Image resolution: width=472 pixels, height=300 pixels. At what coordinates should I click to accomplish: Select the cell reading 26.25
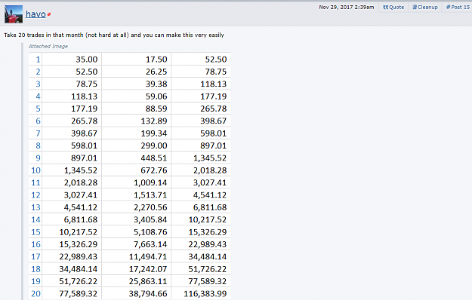click(x=137, y=72)
